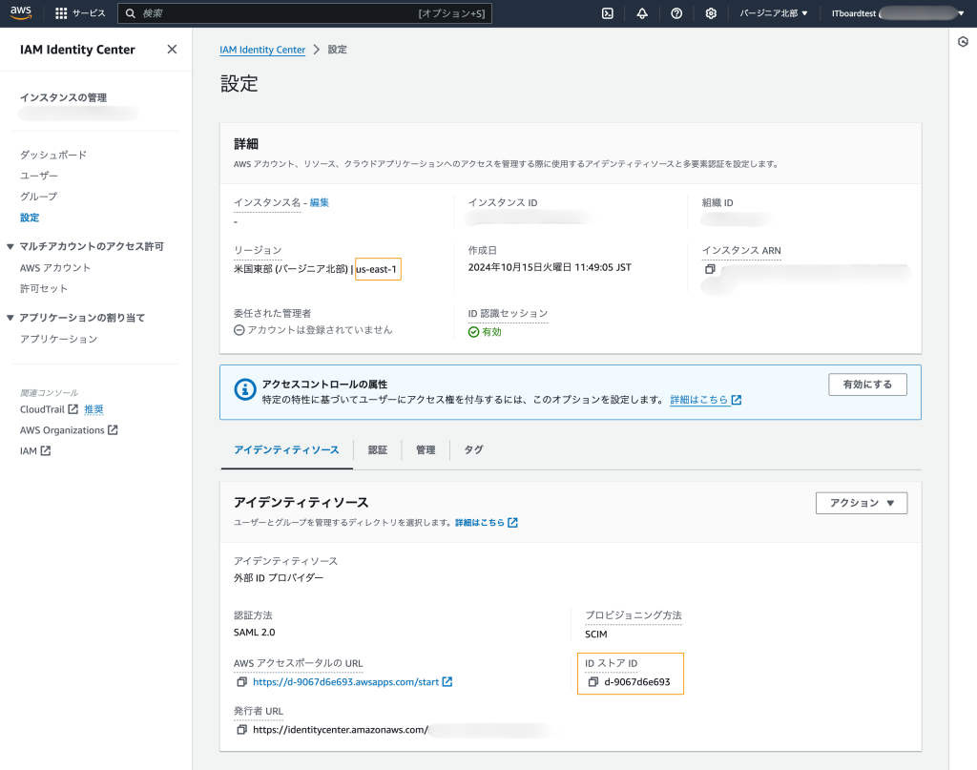Click the 編集 link for instance name
The image size is (977, 770).
pyautogui.click(x=319, y=202)
